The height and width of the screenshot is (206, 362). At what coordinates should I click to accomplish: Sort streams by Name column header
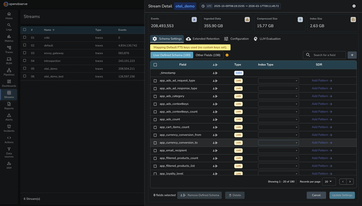coord(49,30)
